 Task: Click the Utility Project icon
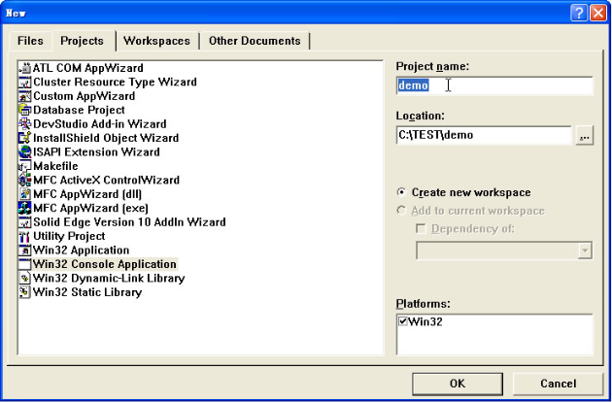[x=25, y=236]
